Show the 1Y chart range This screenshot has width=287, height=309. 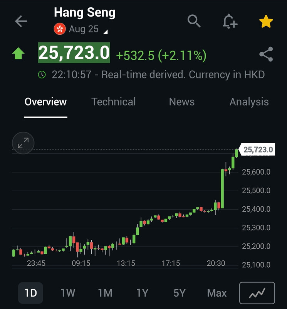pos(142,293)
